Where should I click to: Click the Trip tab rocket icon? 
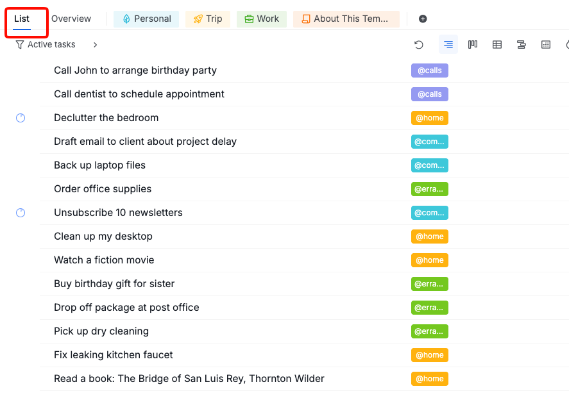coord(198,19)
